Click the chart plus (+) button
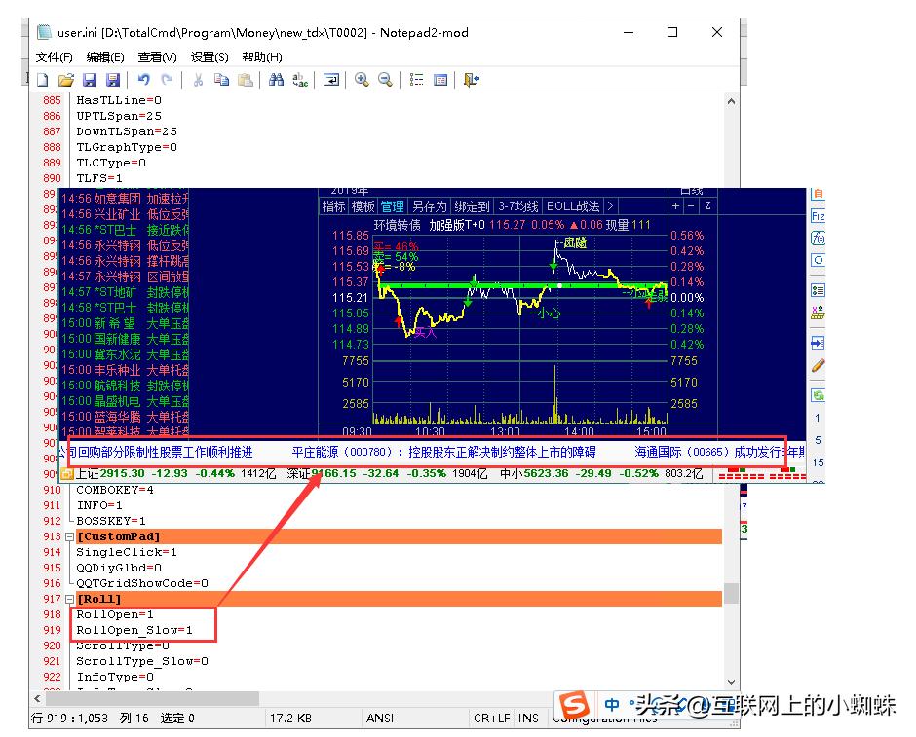 (x=676, y=206)
